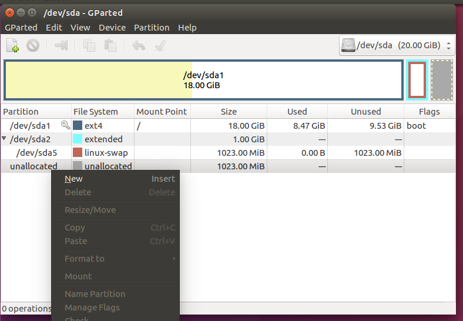Select /dev/sda1 block in disk map

coord(203,80)
